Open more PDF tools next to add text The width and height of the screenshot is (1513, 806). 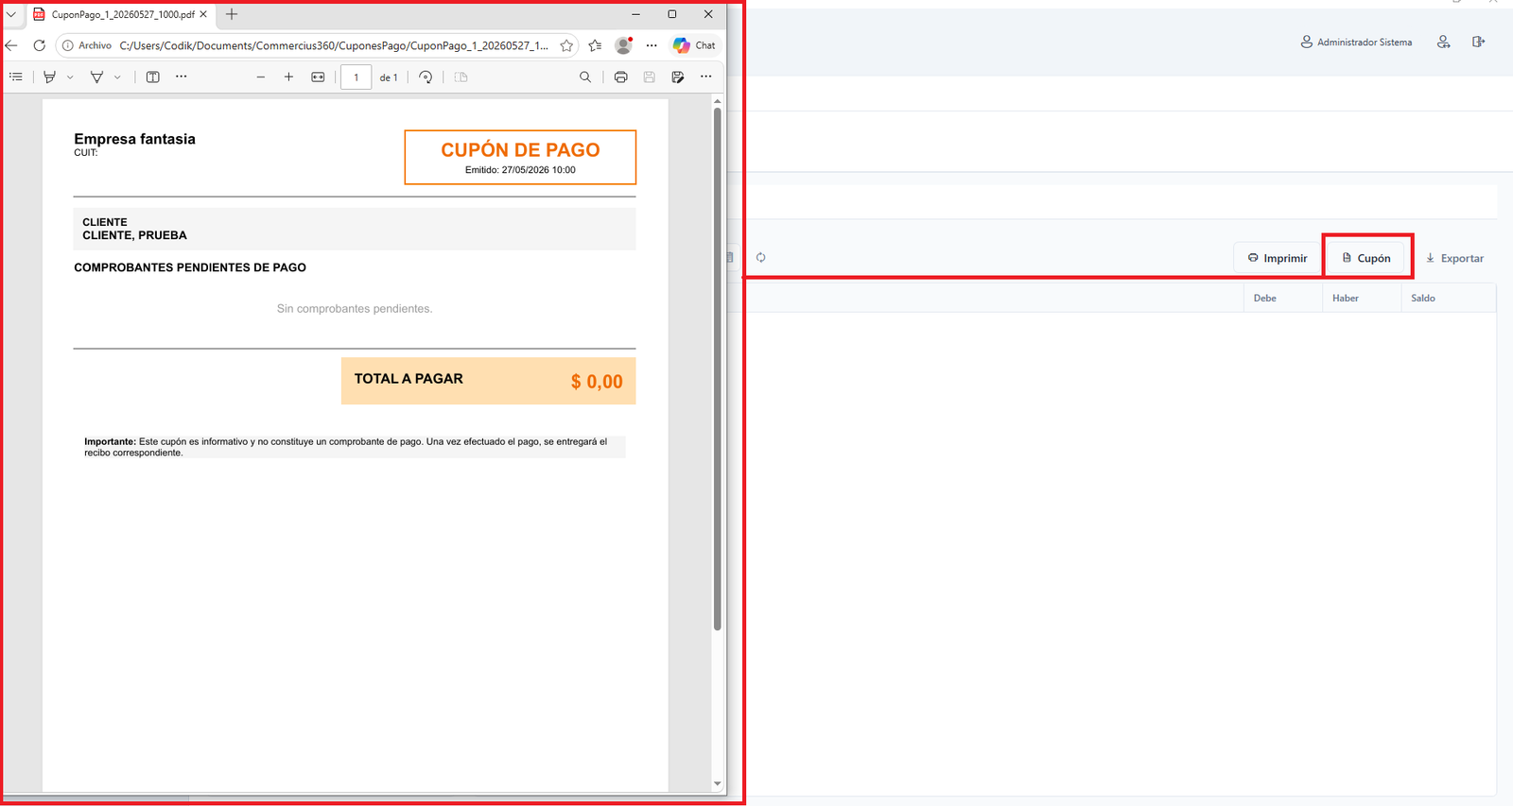point(182,77)
